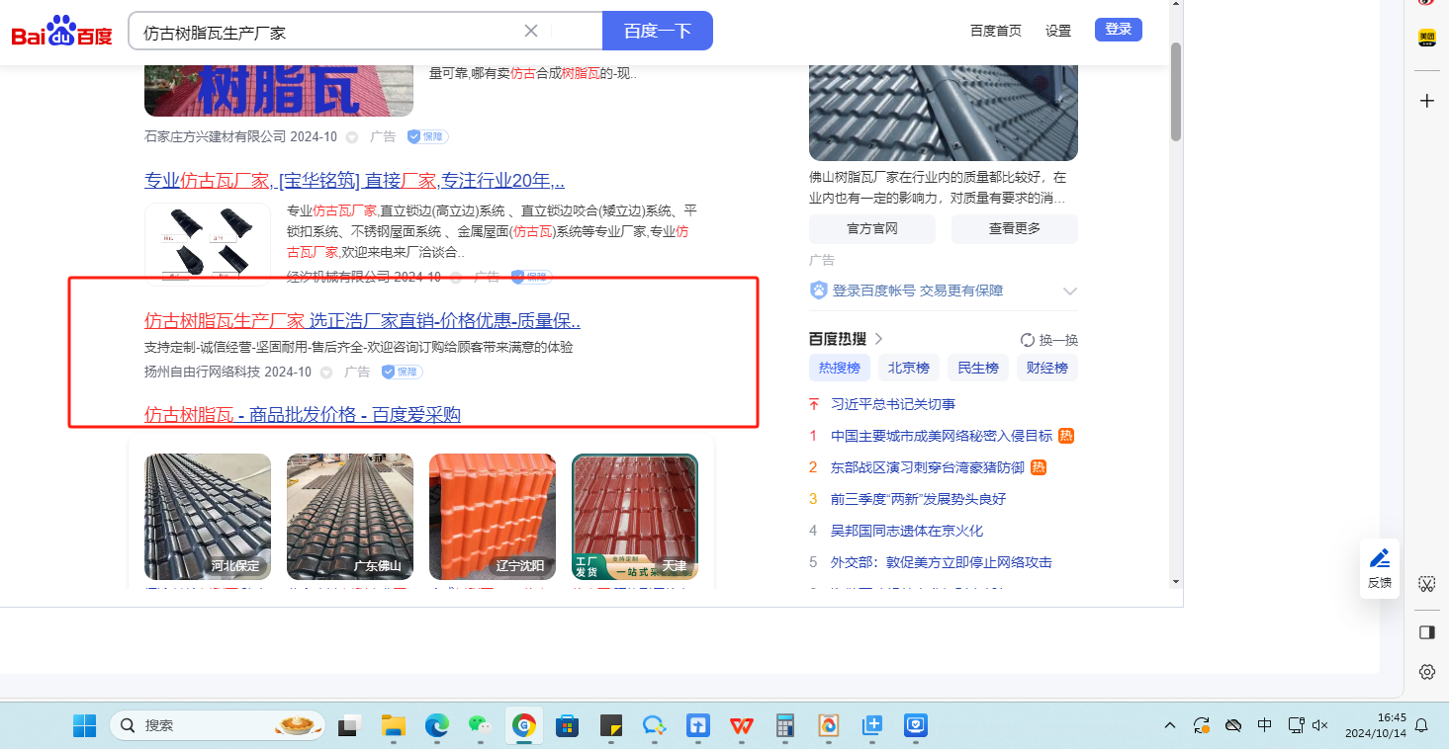This screenshot has height=749, width=1449.
Task: Click the muted volume tray icon
Action: tap(1319, 725)
